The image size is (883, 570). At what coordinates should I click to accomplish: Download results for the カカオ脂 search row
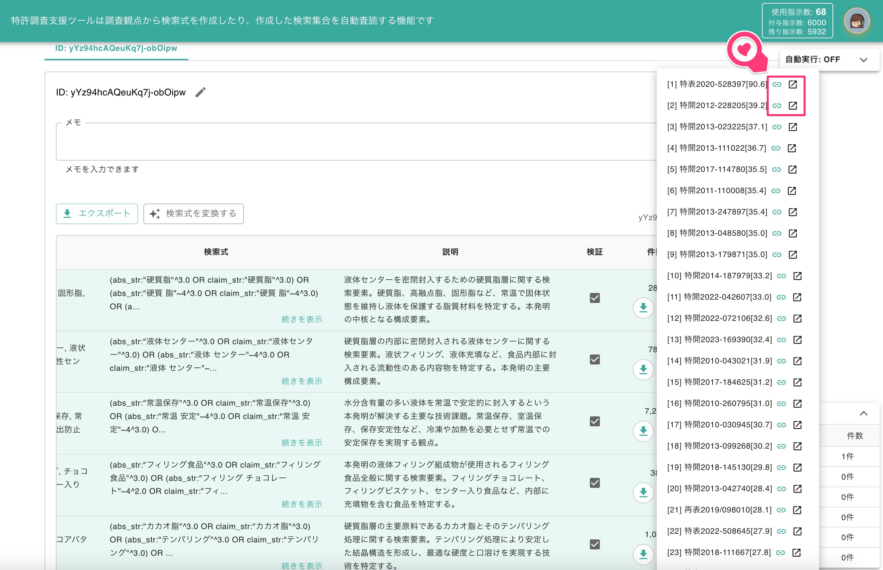coord(643,554)
